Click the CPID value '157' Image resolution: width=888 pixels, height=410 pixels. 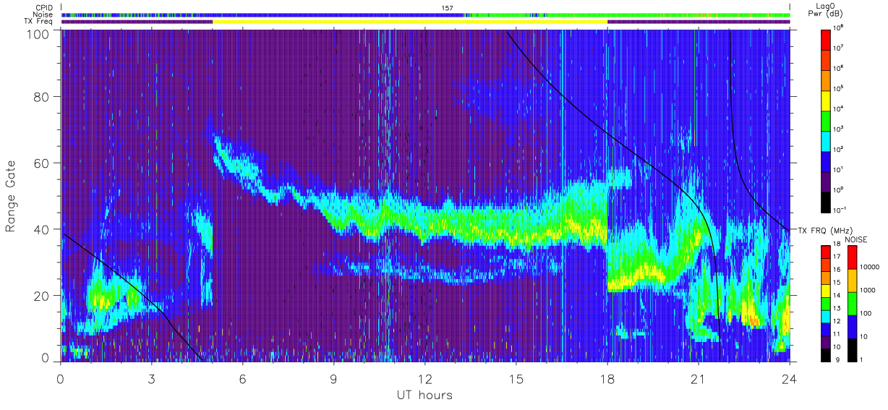[x=447, y=7]
